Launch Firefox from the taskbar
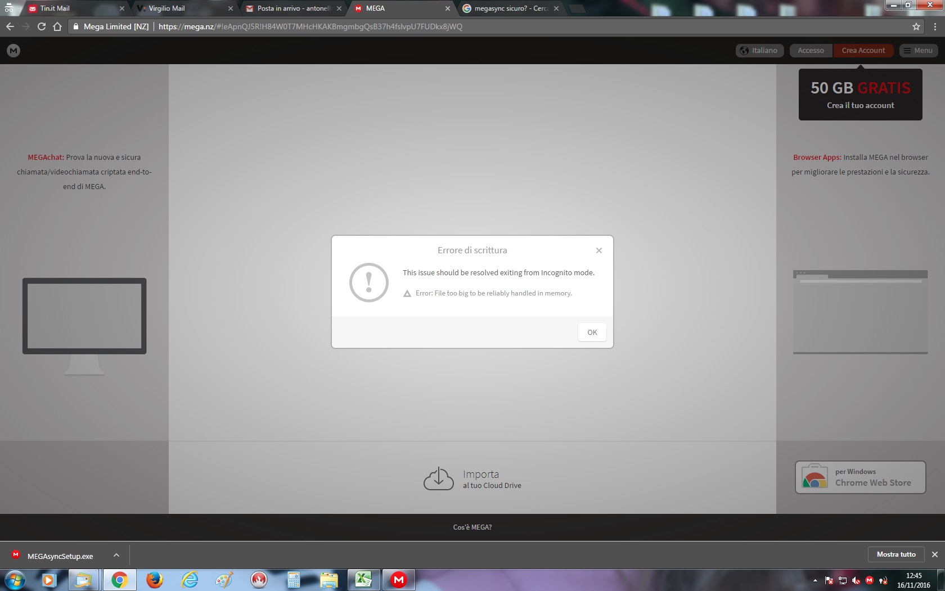The height and width of the screenshot is (591, 945). pyautogui.click(x=154, y=580)
